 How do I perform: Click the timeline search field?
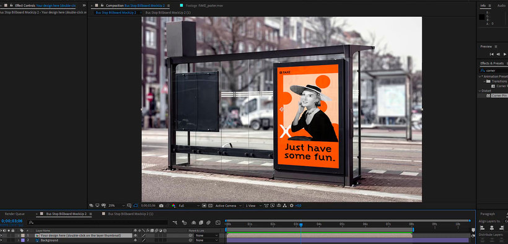point(98,222)
